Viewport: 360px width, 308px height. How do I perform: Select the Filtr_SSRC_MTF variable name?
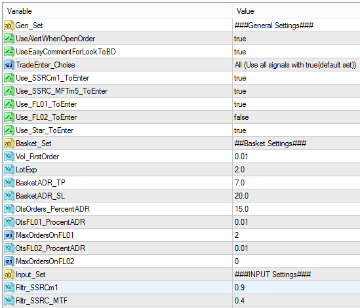coord(41,301)
